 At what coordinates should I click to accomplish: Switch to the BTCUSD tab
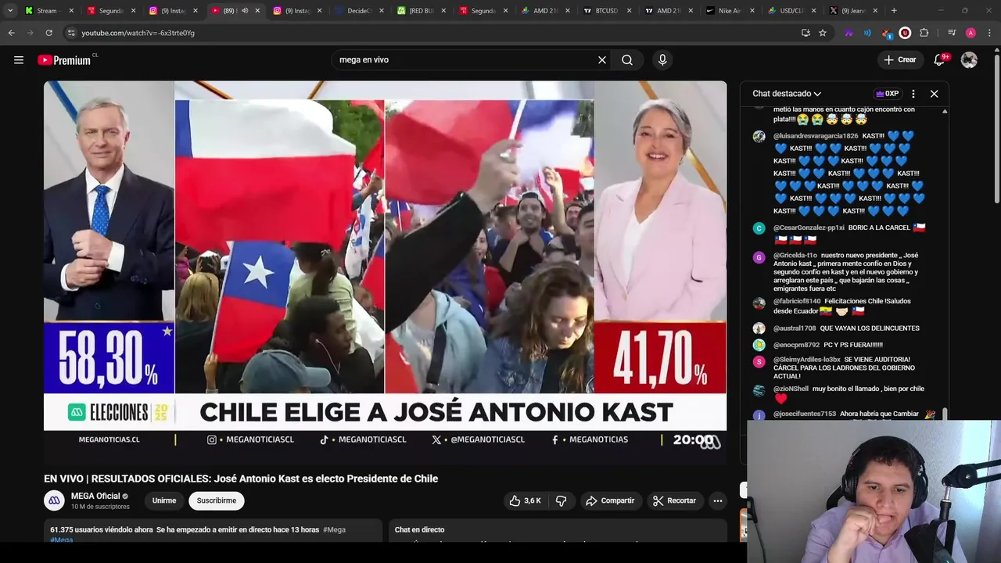pos(605,11)
